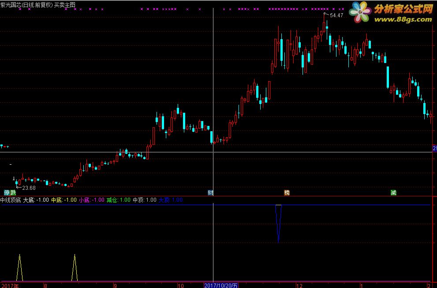The height and width of the screenshot is (288, 437).
Task: Click the 中线顶底 sub-indicator name
Action: click(x=11, y=200)
